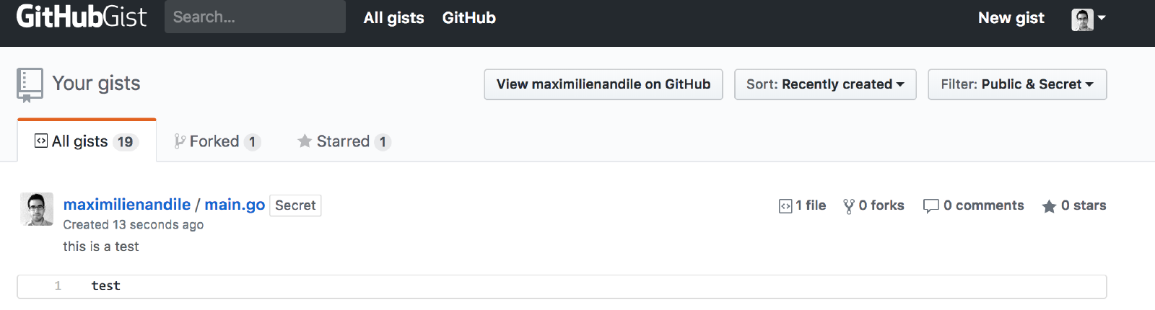
Task: Focus the Search input field
Action: (x=255, y=17)
